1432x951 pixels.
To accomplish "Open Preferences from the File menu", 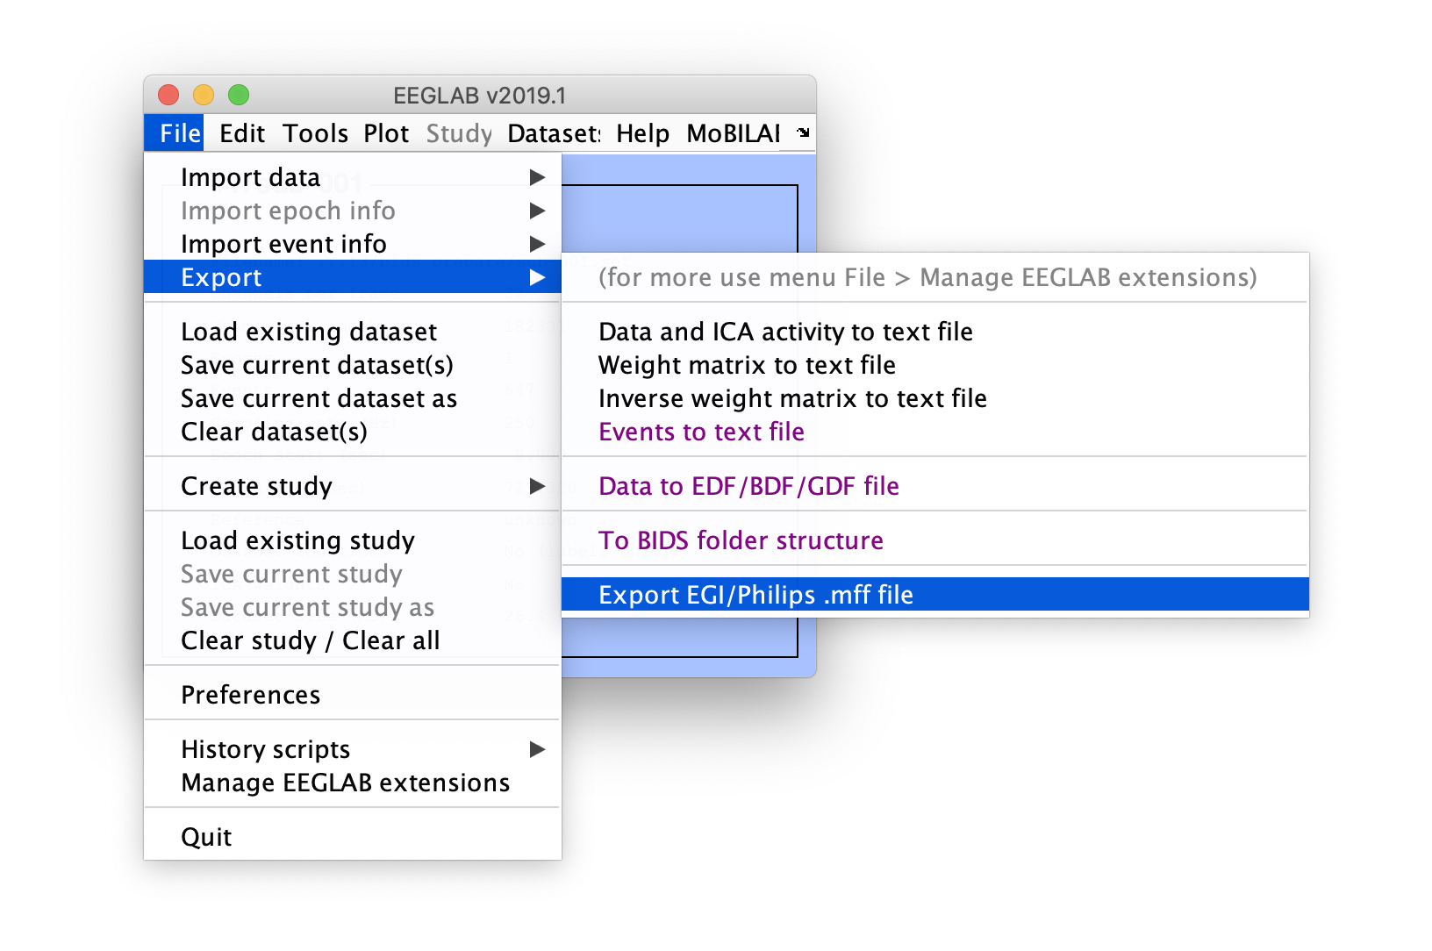I will pos(250,695).
